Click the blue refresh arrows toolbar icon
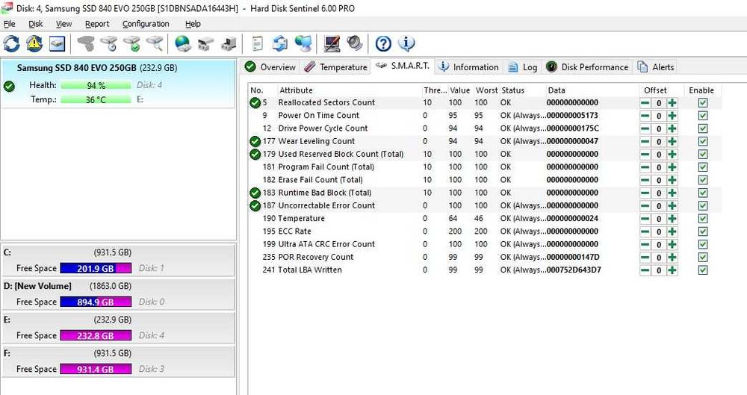747x395 pixels. [11, 44]
